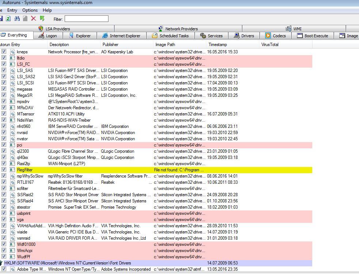
Task: Select the file icon beside usbprint
Action: pyautogui.click(x=12, y=213)
